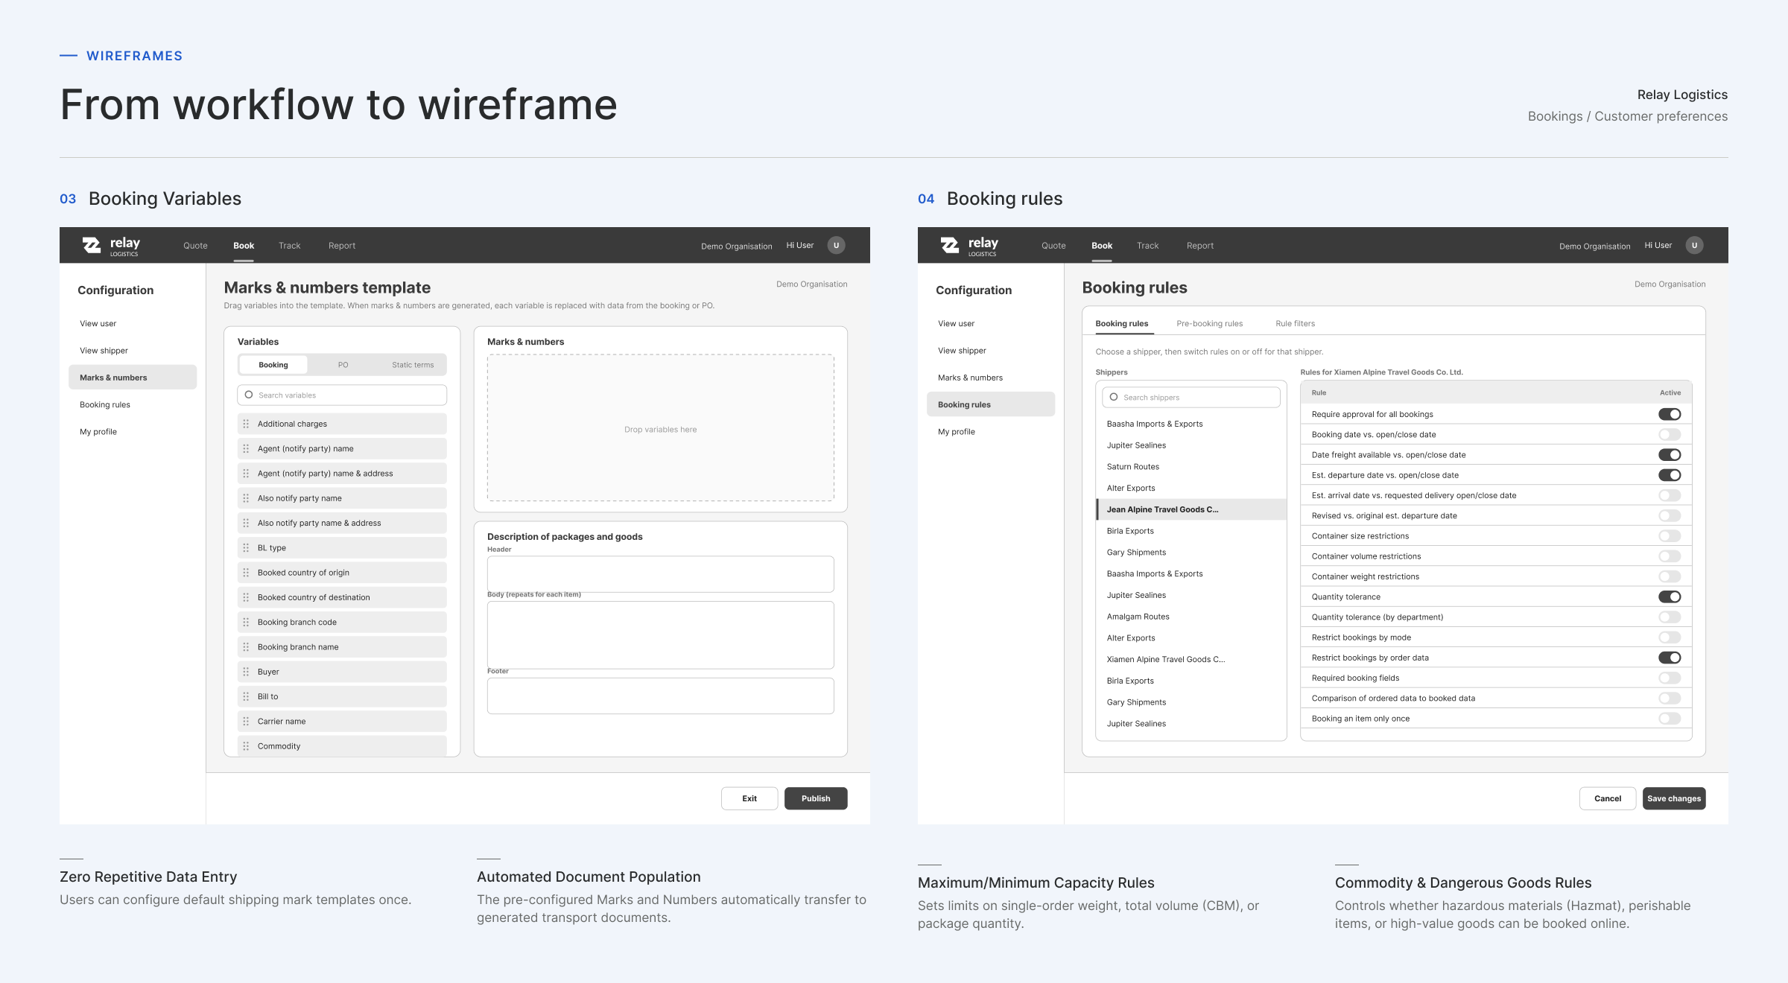Click the magnifier icon in Search shippers
Viewport: 1788px width, 983px height.
[1114, 397]
